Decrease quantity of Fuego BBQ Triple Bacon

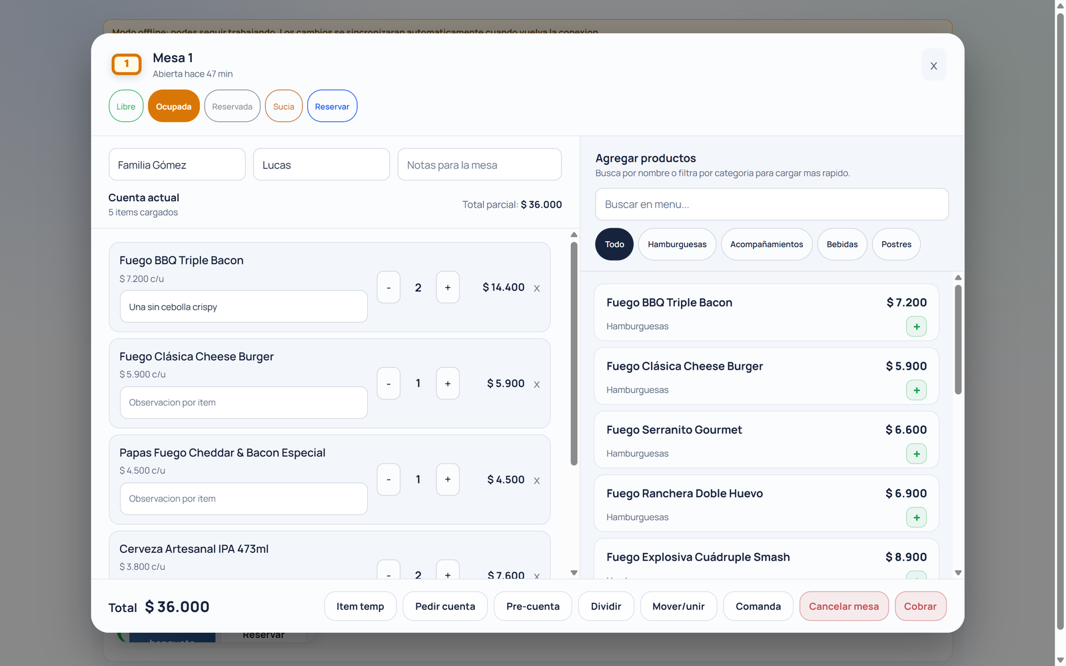[x=388, y=287]
